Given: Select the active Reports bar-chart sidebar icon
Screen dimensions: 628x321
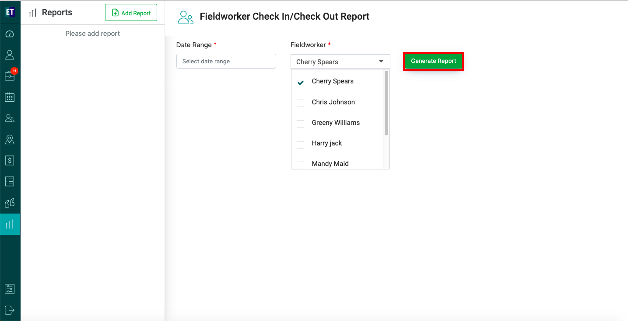Looking at the screenshot, I should [x=10, y=224].
